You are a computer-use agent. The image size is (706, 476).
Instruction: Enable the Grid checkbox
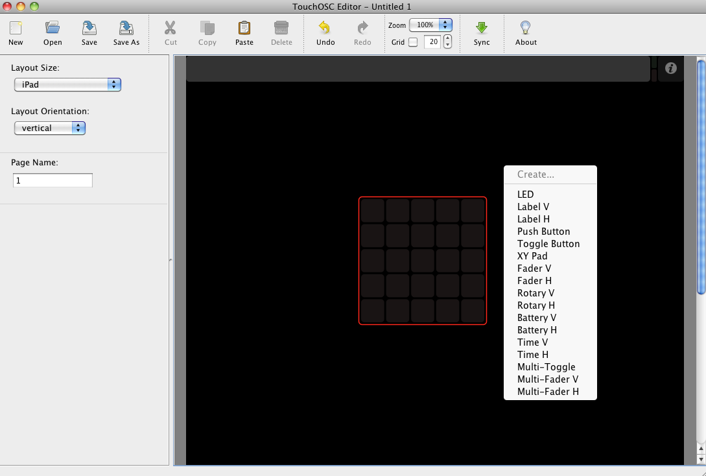(413, 42)
